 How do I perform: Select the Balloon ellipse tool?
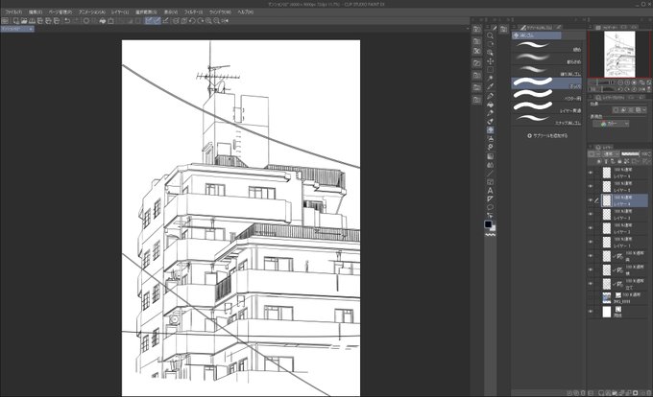click(x=490, y=207)
